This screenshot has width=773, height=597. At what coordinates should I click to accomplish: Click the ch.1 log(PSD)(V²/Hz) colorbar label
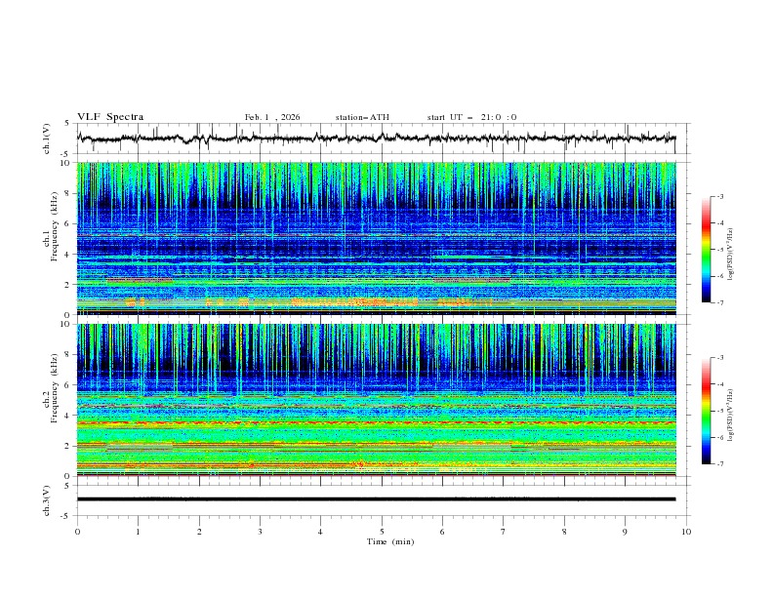pyautogui.click(x=730, y=255)
